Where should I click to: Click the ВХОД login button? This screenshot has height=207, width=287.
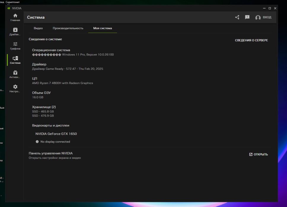[267, 17]
